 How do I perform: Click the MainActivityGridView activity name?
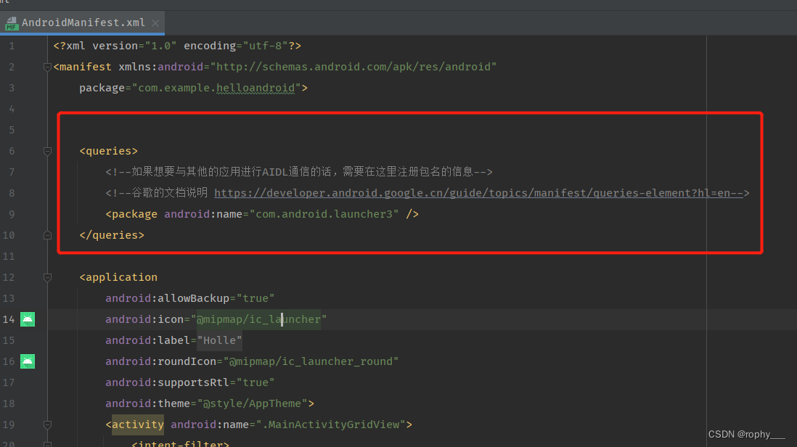[334, 424]
